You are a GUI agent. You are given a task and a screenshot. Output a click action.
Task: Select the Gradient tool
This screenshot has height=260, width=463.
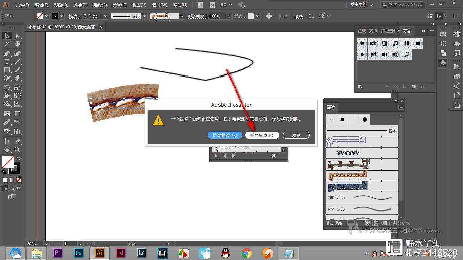[17, 114]
